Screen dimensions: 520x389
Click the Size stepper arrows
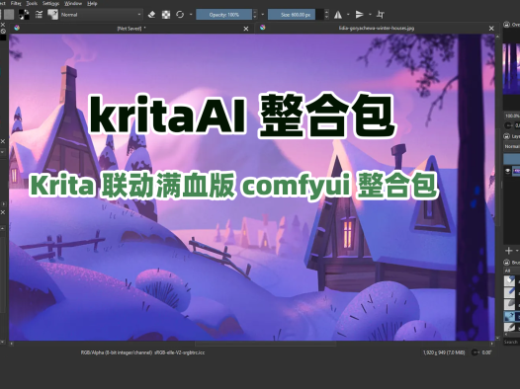tap(326, 15)
